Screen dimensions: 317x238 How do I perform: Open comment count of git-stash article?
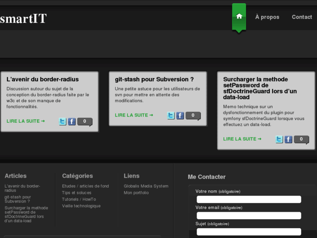coord(193,115)
